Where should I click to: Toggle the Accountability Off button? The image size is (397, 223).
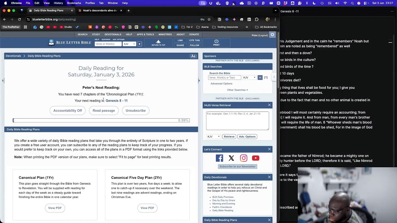coord(68,111)
